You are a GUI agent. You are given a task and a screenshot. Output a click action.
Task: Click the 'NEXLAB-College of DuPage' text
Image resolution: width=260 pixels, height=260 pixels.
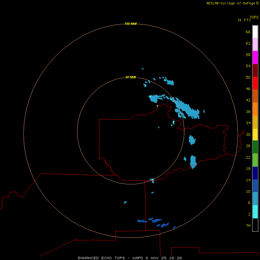[231, 3]
